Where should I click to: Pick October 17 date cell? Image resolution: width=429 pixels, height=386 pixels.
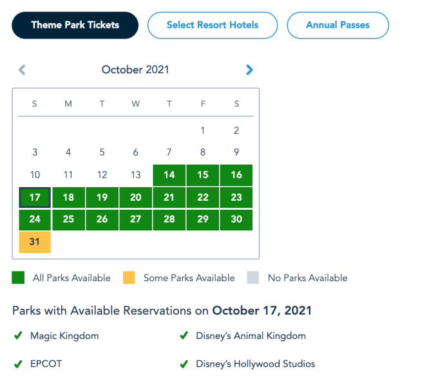(x=35, y=198)
